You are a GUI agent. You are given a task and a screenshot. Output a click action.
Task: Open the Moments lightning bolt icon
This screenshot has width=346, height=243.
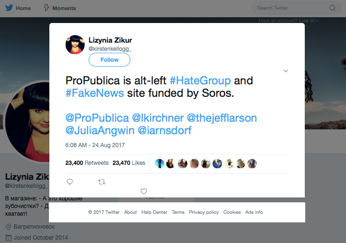[x=46, y=8]
